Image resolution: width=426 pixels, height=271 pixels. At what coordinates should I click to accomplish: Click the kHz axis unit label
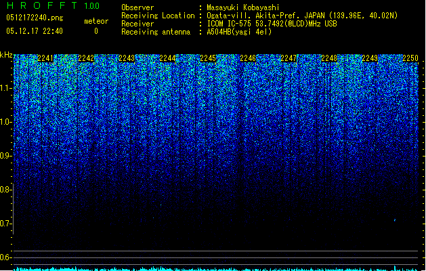tap(6, 55)
